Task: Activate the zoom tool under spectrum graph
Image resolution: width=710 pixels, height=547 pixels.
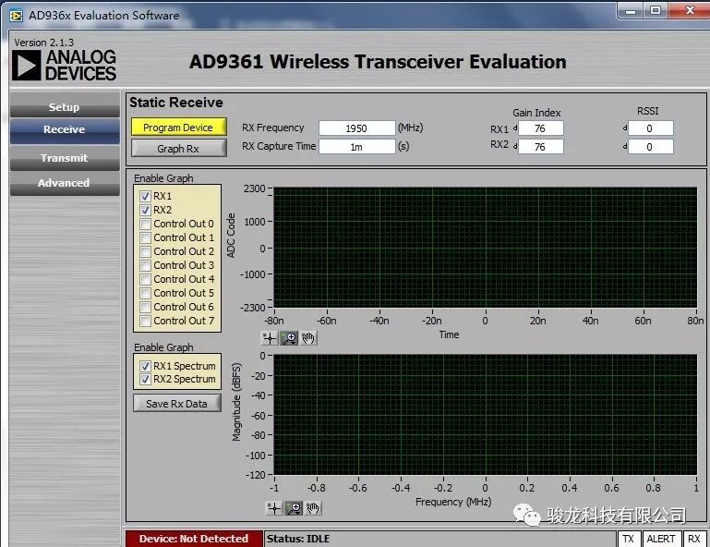Action: tap(294, 507)
